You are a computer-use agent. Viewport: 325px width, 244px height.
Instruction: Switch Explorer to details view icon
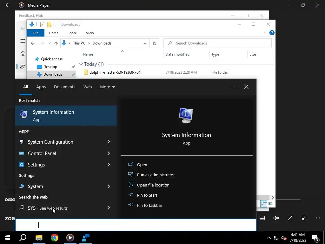[x=264, y=204]
